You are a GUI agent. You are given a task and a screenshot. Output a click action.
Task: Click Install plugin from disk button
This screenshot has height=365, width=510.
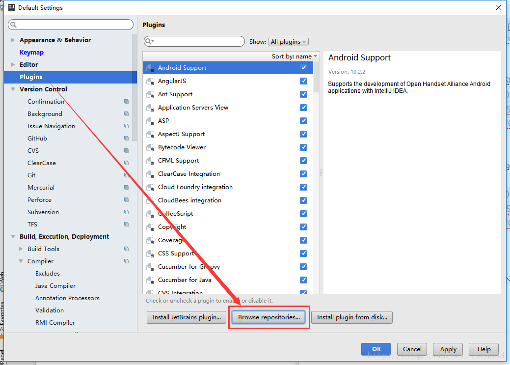coord(352,317)
